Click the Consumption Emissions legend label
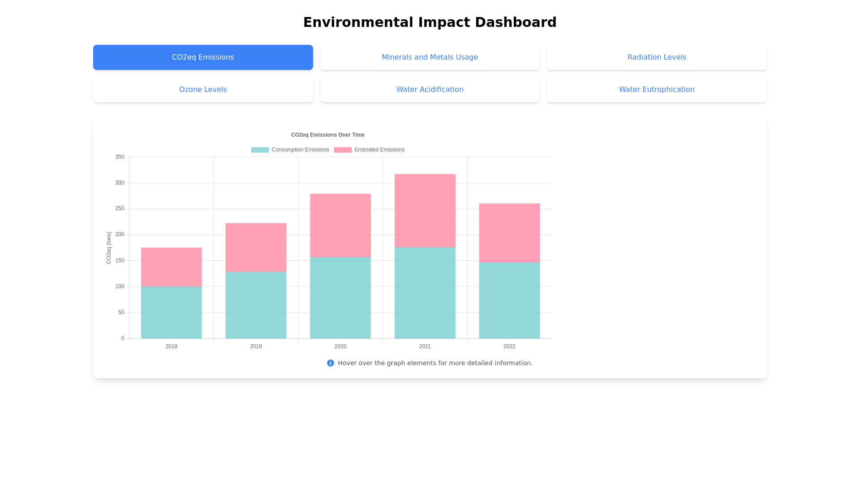This screenshot has width=860, height=484. 300,150
